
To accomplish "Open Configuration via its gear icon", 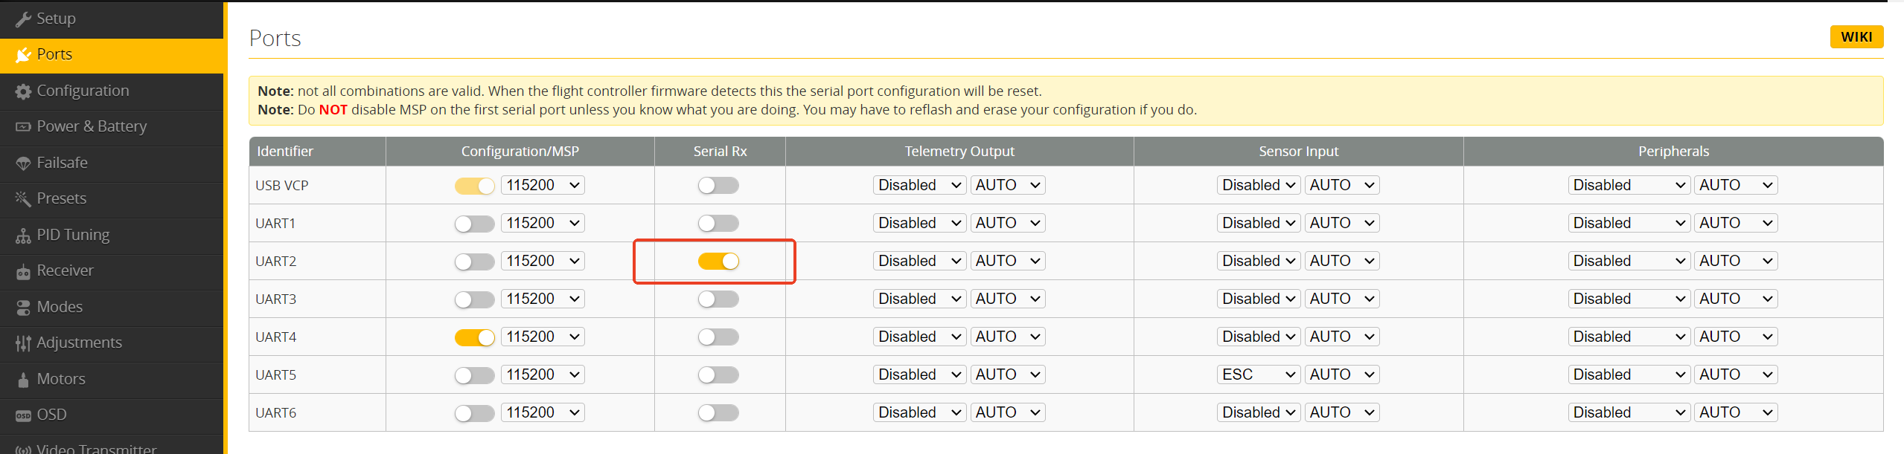I will pyautogui.click(x=23, y=91).
